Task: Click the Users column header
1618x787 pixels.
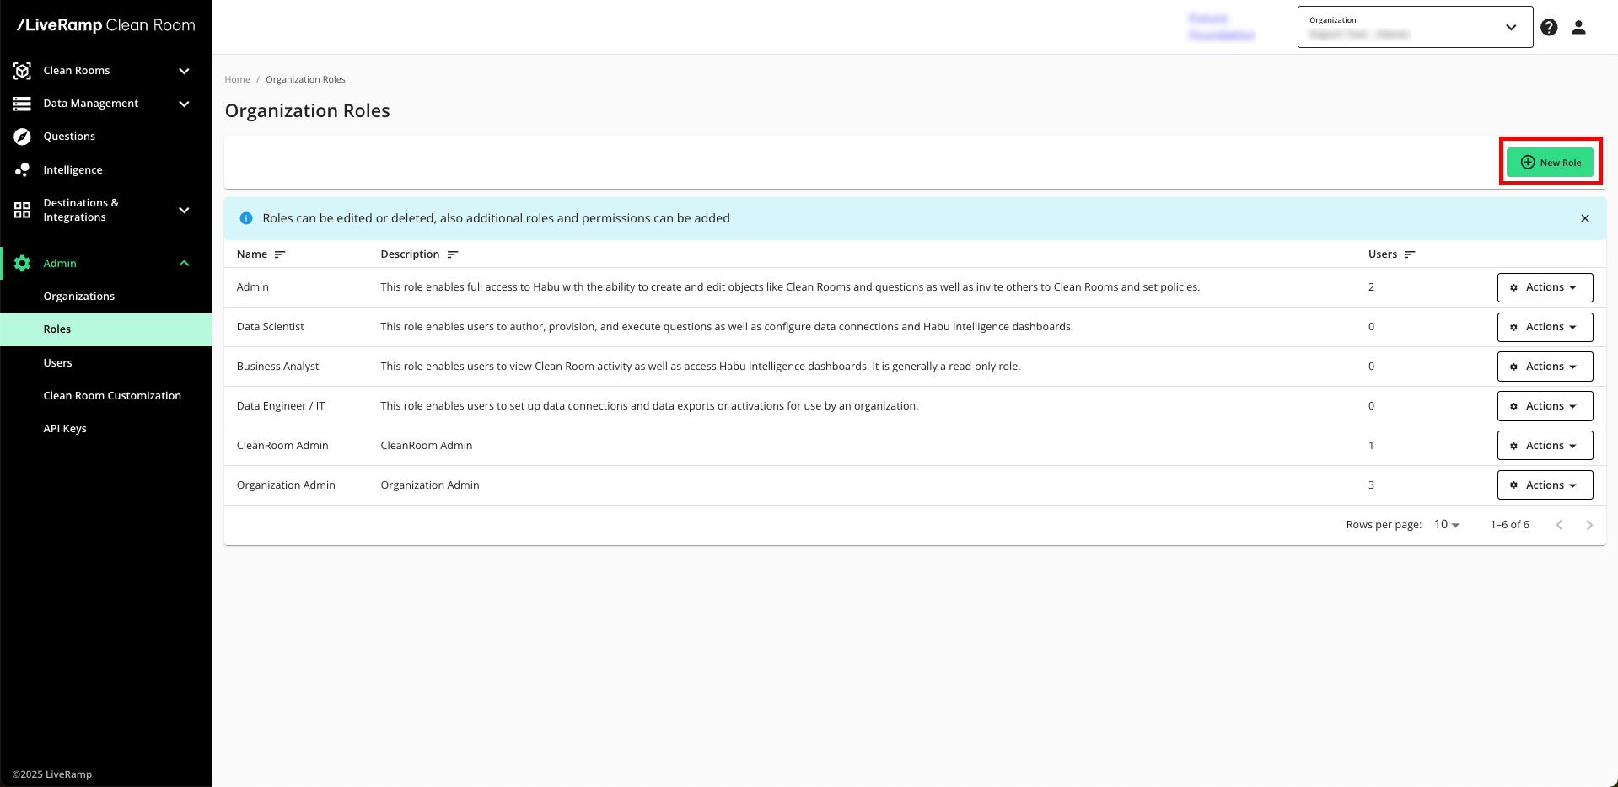Action: tap(1383, 254)
